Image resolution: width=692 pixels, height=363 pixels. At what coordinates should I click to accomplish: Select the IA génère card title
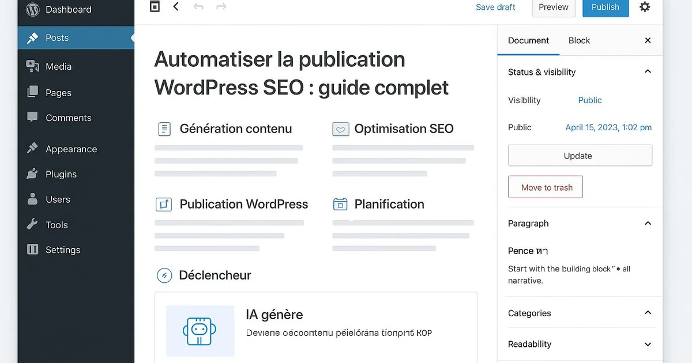click(274, 315)
